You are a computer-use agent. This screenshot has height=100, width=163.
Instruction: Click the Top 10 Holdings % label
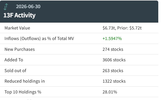(x=23, y=92)
